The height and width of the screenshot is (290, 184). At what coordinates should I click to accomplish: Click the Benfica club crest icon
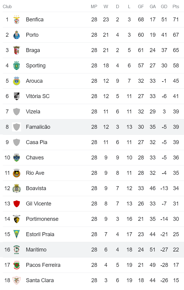[17, 20]
